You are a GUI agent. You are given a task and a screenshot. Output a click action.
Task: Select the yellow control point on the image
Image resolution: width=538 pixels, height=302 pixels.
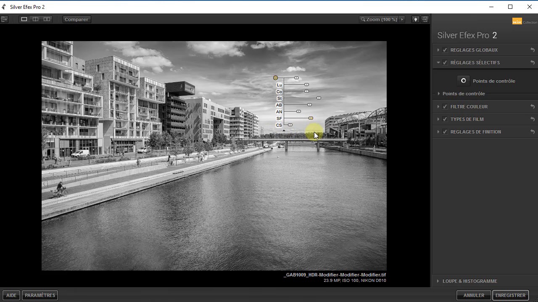point(275,78)
